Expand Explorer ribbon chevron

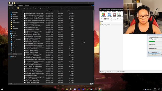(x=91, y=5)
